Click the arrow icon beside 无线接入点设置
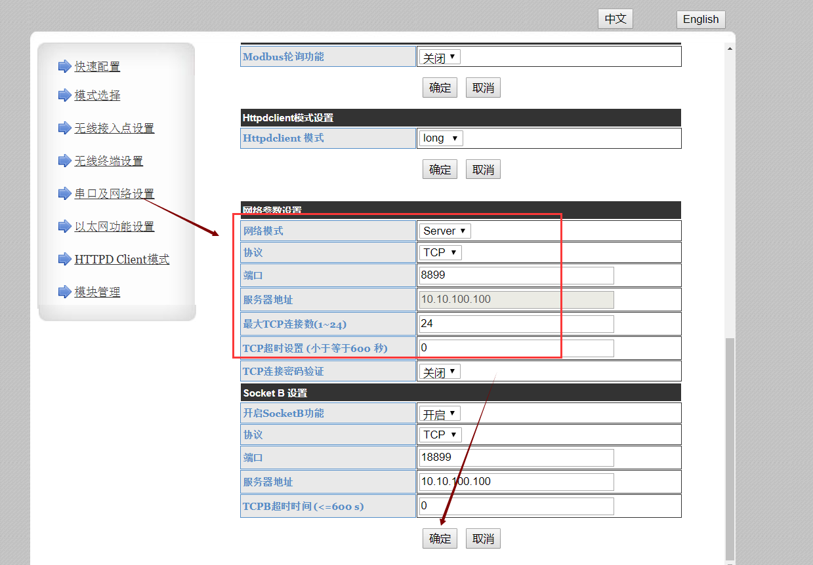Screen dimensions: 813x565 64,128
